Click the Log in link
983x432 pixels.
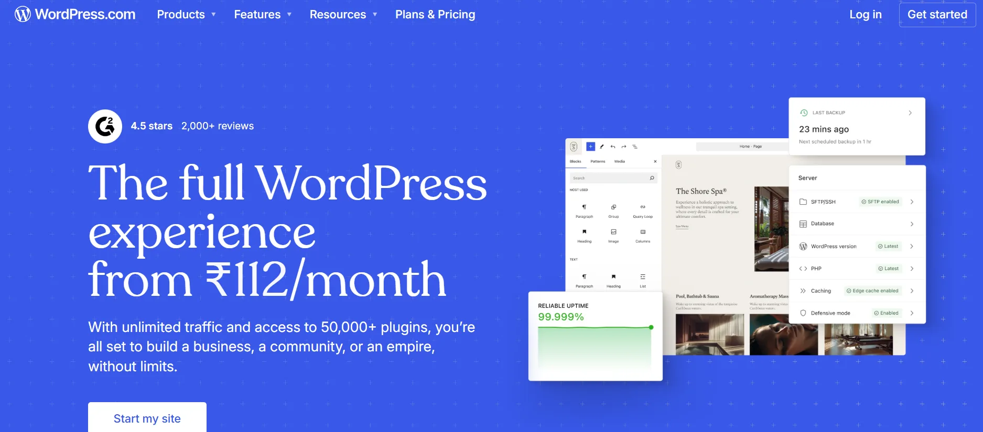pos(866,15)
